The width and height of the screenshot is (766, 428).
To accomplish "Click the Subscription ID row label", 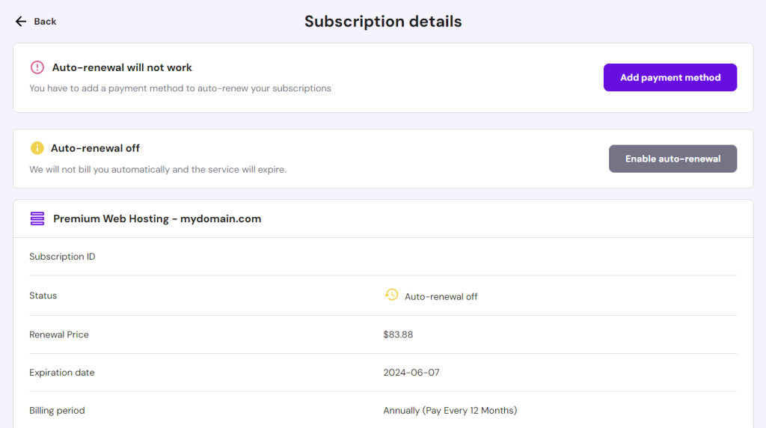I will [x=62, y=257].
